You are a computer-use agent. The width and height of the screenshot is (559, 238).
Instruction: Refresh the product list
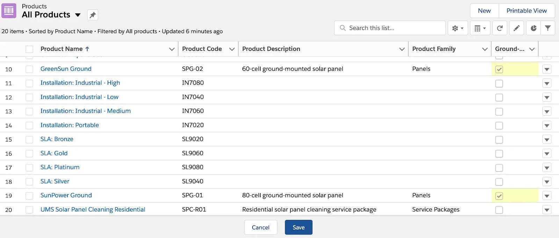[x=500, y=28]
